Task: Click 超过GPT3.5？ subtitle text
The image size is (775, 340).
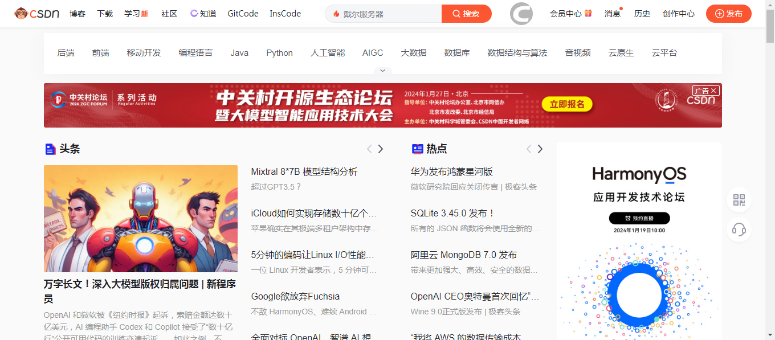Action: [276, 187]
